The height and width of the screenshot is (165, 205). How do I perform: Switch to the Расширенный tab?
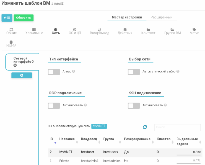pyautogui.click(x=161, y=17)
